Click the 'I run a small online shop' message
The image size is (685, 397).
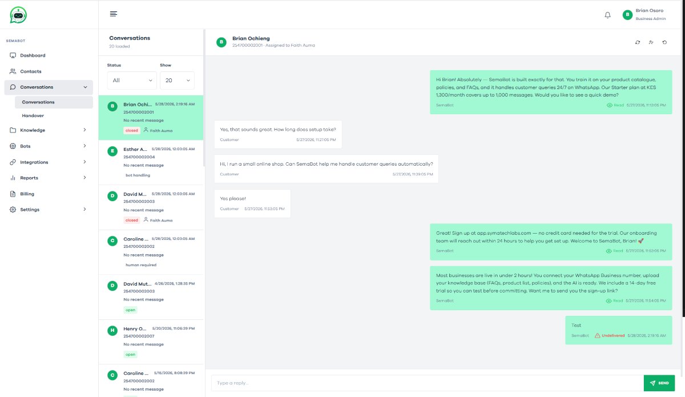[327, 169]
